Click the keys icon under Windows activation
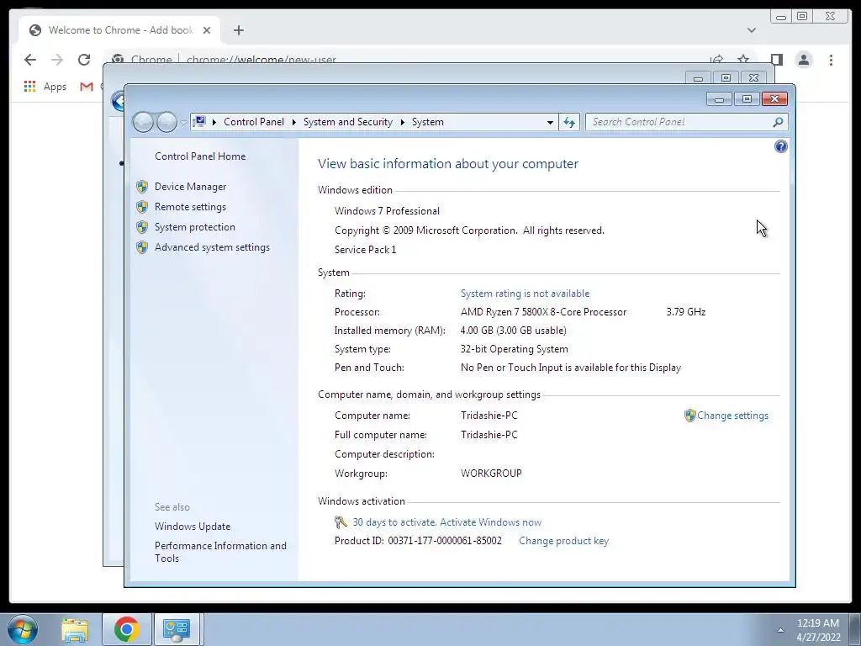This screenshot has height=646, width=861. pos(341,522)
